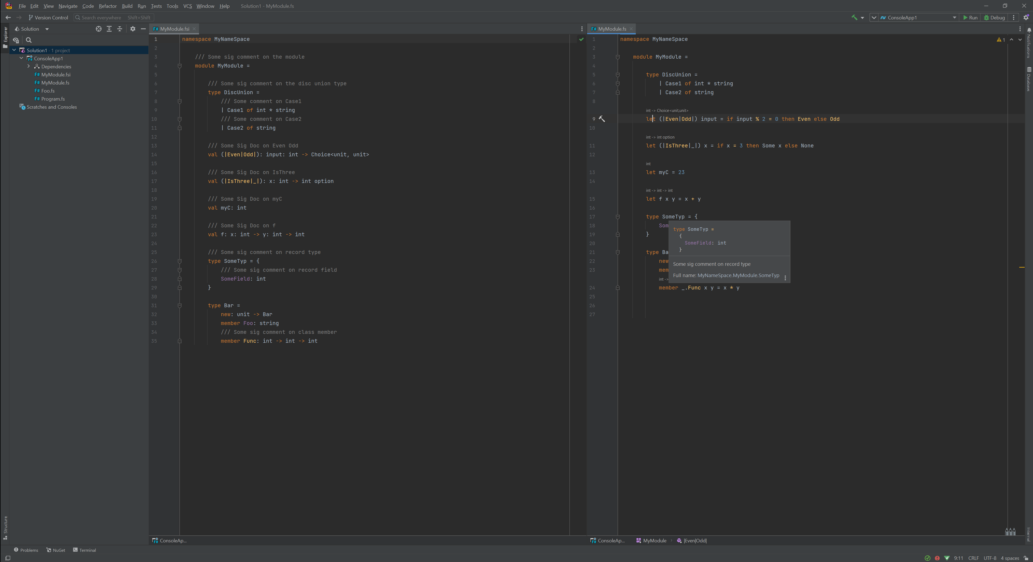Open the ConsoleApp1 run configuration dropdown
Screen dimensions: 1033x562
(954, 18)
